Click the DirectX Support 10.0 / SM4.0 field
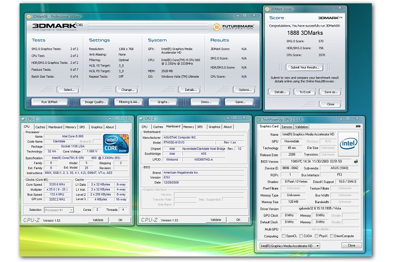This screenshot has height=262, width=394. [x=347, y=181]
